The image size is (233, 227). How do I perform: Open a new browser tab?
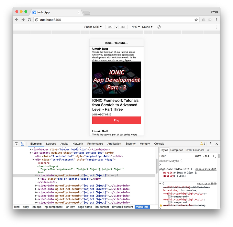[86, 13]
